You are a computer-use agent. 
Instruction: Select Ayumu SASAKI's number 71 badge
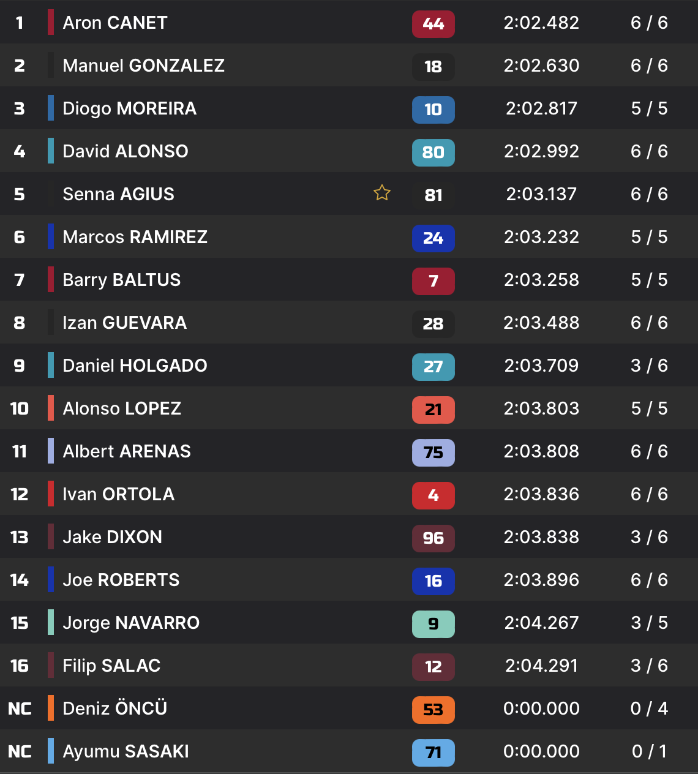pos(433,753)
